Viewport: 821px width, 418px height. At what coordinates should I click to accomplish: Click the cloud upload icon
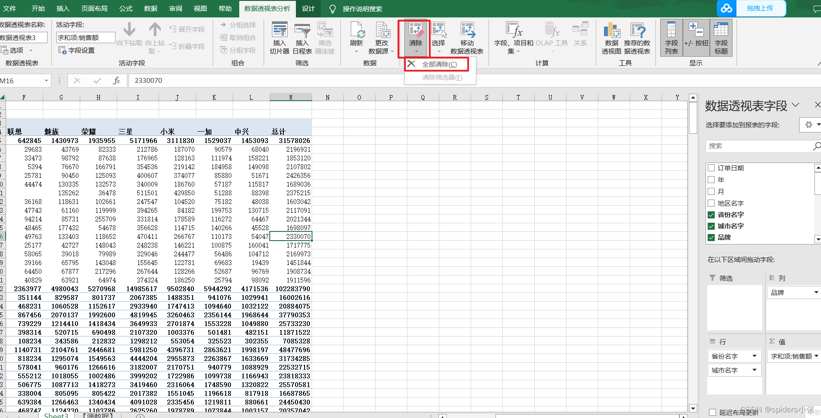[x=726, y=8]
